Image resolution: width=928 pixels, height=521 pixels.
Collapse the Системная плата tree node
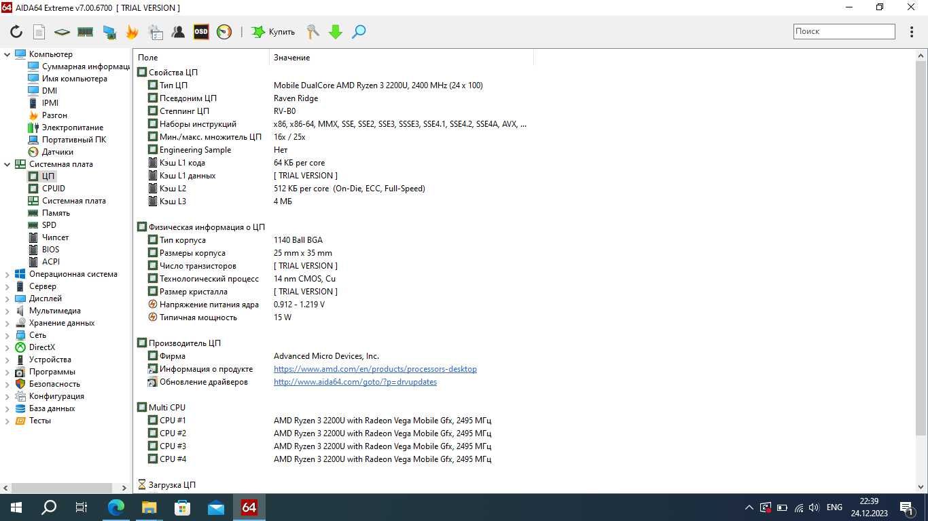[7, 164]
